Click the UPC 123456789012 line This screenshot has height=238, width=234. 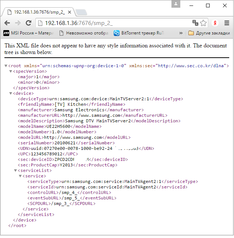click(48, 154)
